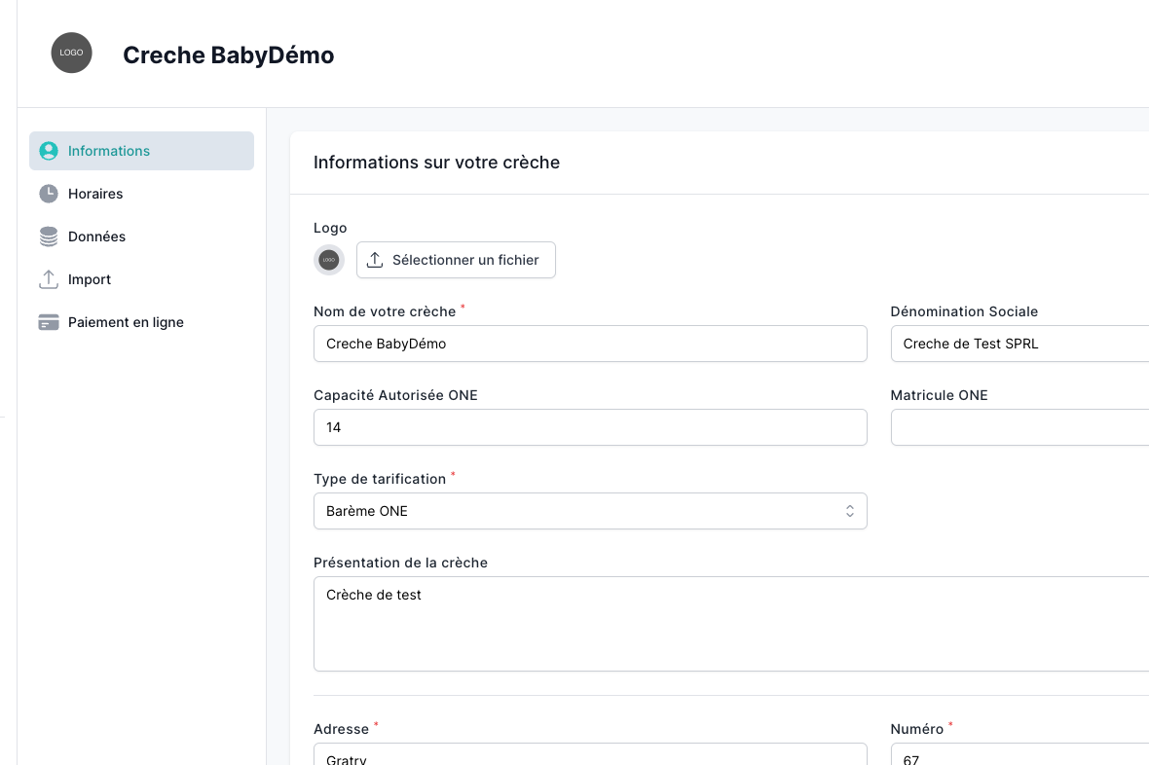1149x765 pixels.
Task: Go to Paiement en ligne settings
Action: pos(126,322)
